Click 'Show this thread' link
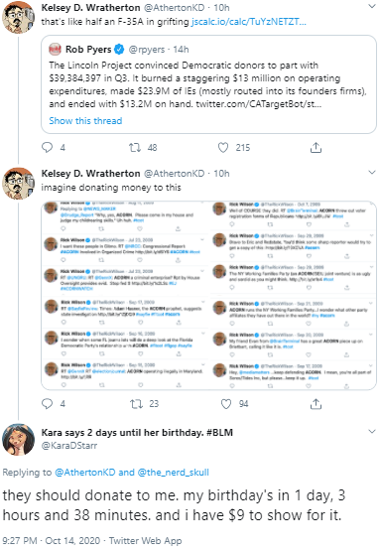The height and width of the screenshot is (553, 380). coord(85,120)
